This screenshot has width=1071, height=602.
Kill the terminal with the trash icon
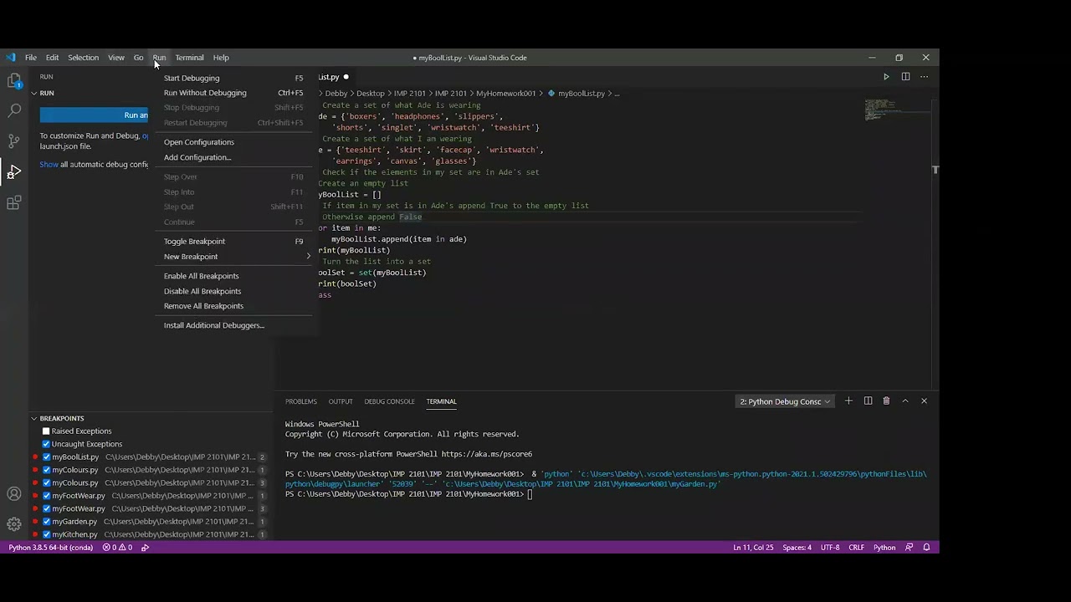pos(886,401)
